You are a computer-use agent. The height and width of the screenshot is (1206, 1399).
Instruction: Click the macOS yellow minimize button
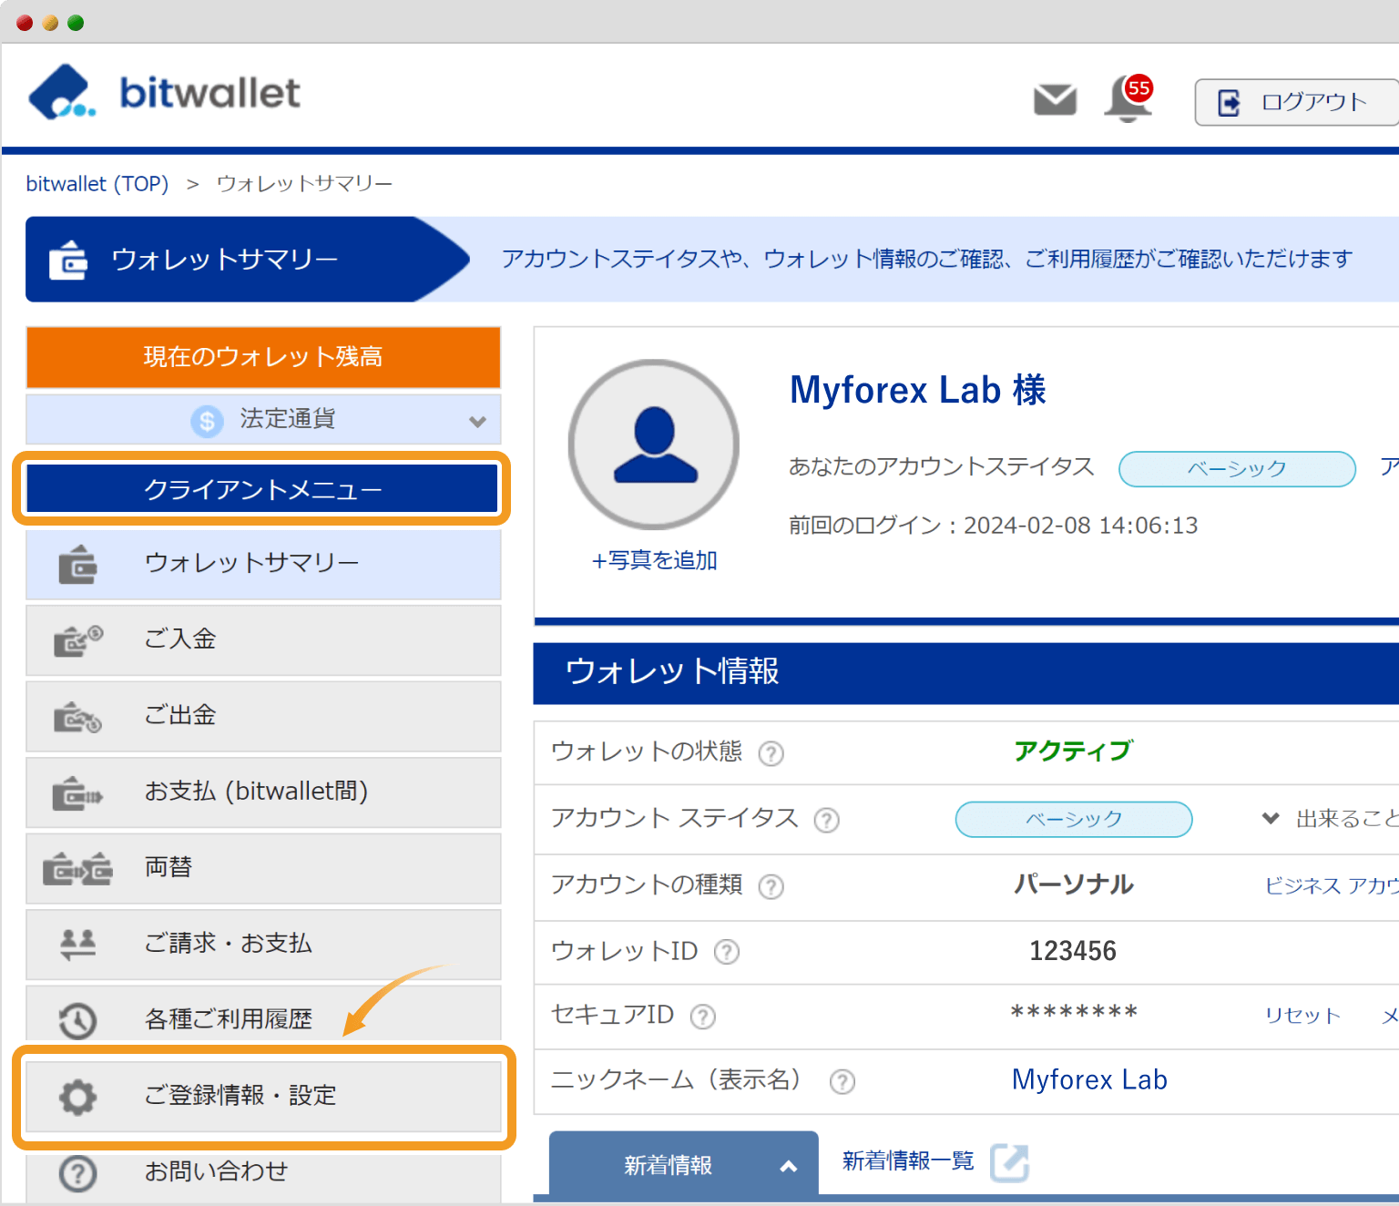pyautogui.click(x=50, y=23)
